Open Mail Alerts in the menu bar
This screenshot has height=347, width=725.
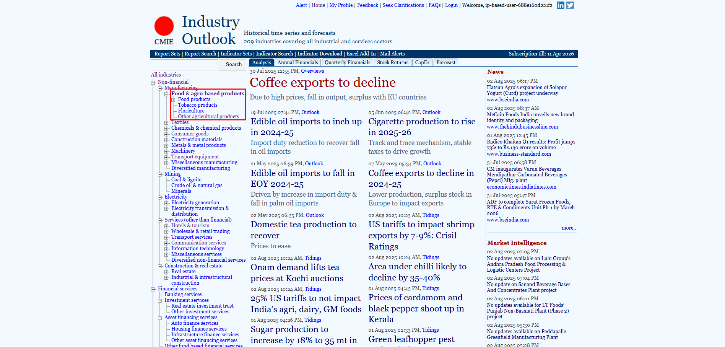392,54
